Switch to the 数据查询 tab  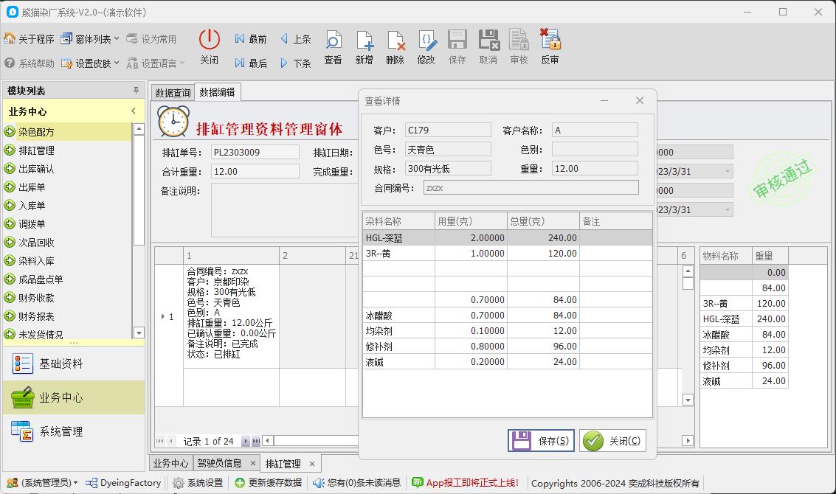coord(172,93)
